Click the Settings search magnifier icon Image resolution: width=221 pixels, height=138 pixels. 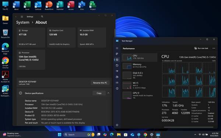point(42,17)
